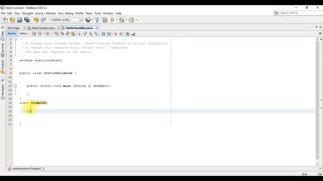Open the editor Forward button dropdown arrow
The height and width of the screenshot is (181, 323).
point(51,34)
